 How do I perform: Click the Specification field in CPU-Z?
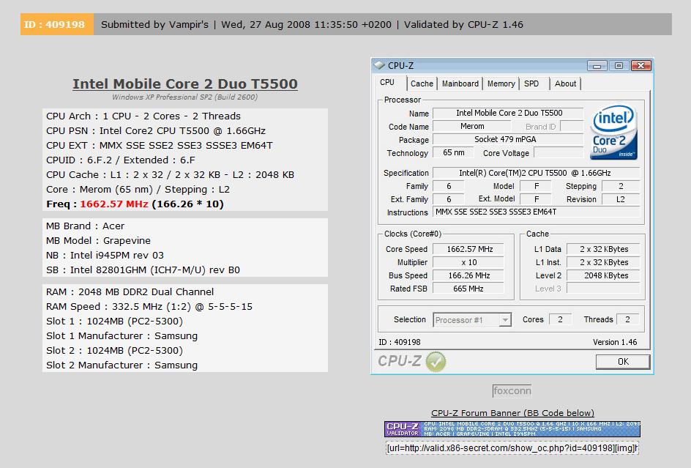[537, 173]
